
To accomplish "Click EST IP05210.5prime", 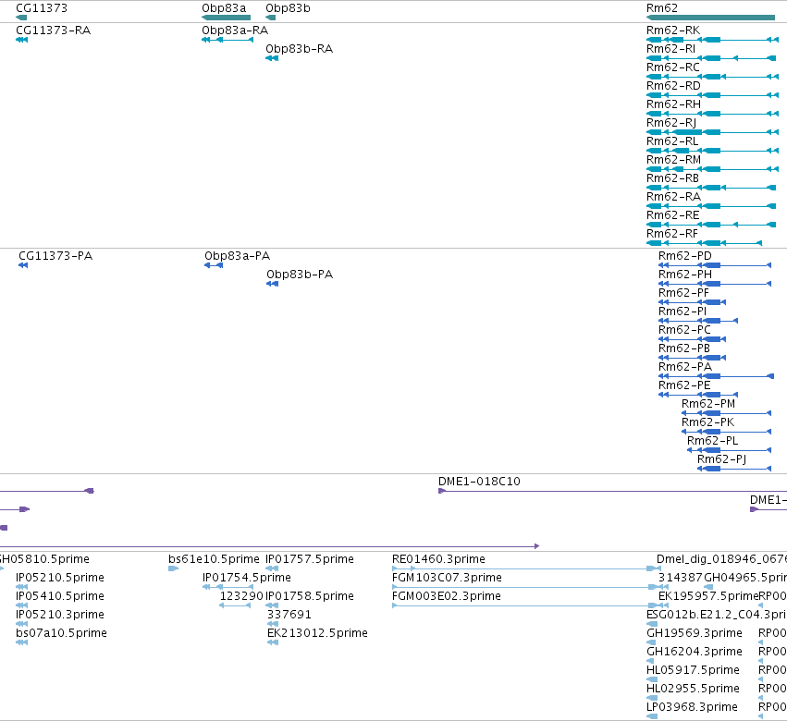I will point(60,578).
